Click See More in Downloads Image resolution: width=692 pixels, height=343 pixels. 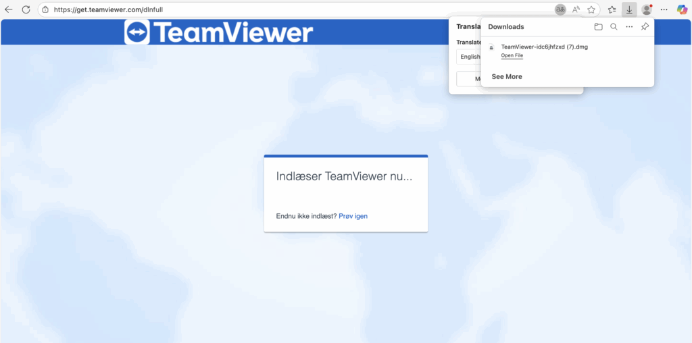pos(507,76)
